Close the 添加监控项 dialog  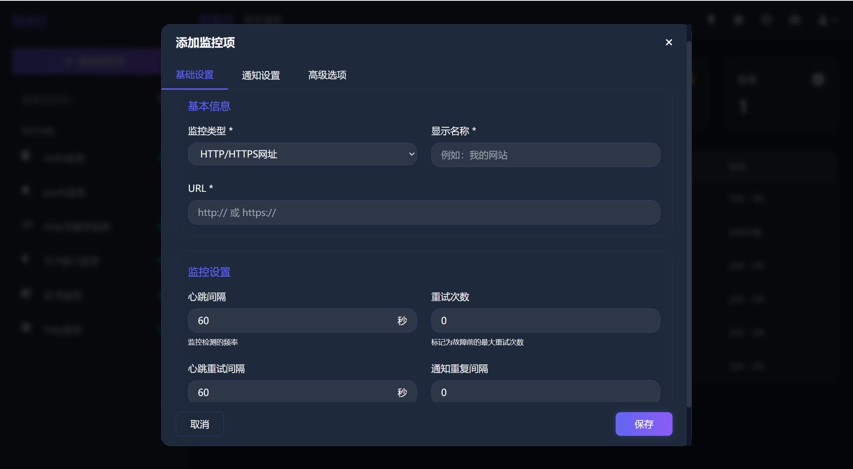coord(669,42)
